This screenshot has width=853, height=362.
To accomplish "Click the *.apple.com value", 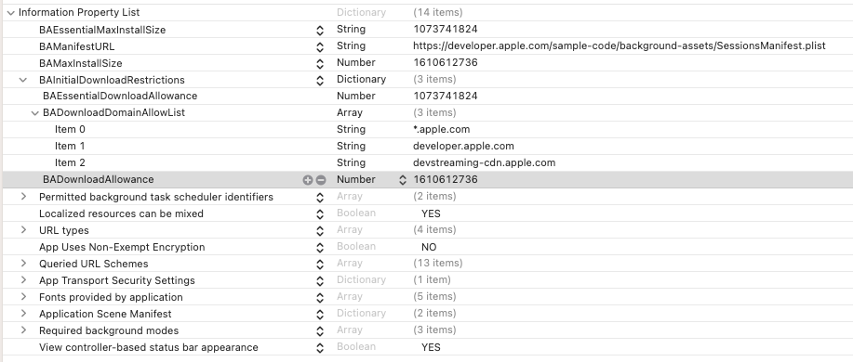I will (441, 129).
